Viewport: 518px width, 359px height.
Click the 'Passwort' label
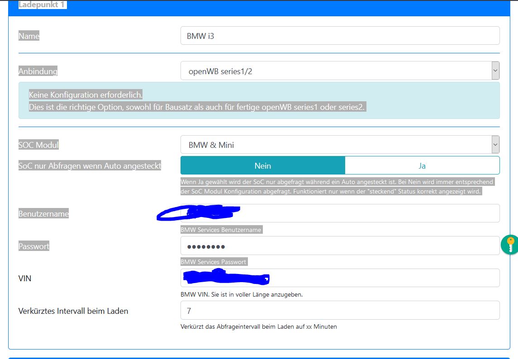pos(34,246)
